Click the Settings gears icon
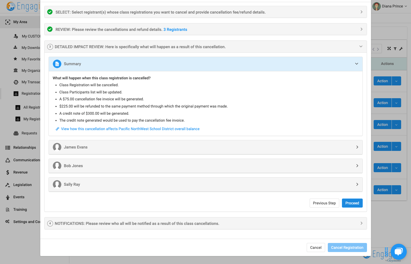The height and width of the screenshot is (264, 411). tap(7, 221)
